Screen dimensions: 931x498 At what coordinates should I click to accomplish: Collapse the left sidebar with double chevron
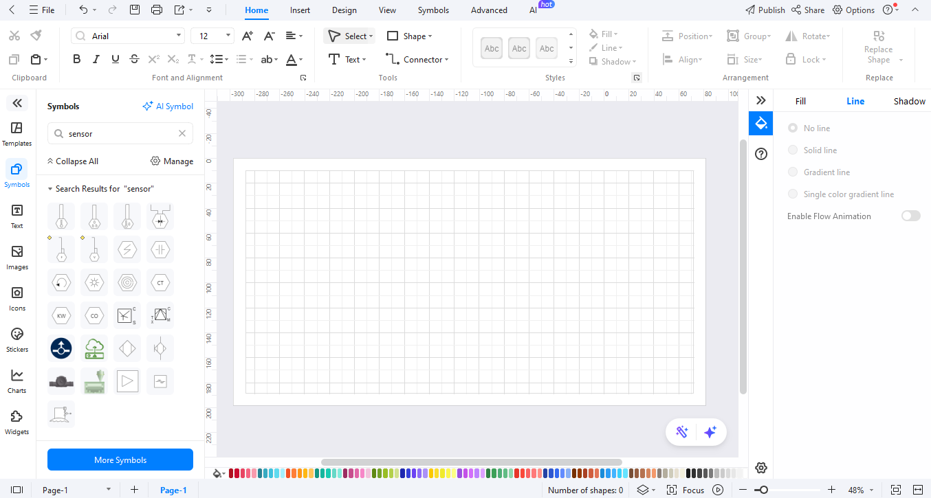(17, 103)
